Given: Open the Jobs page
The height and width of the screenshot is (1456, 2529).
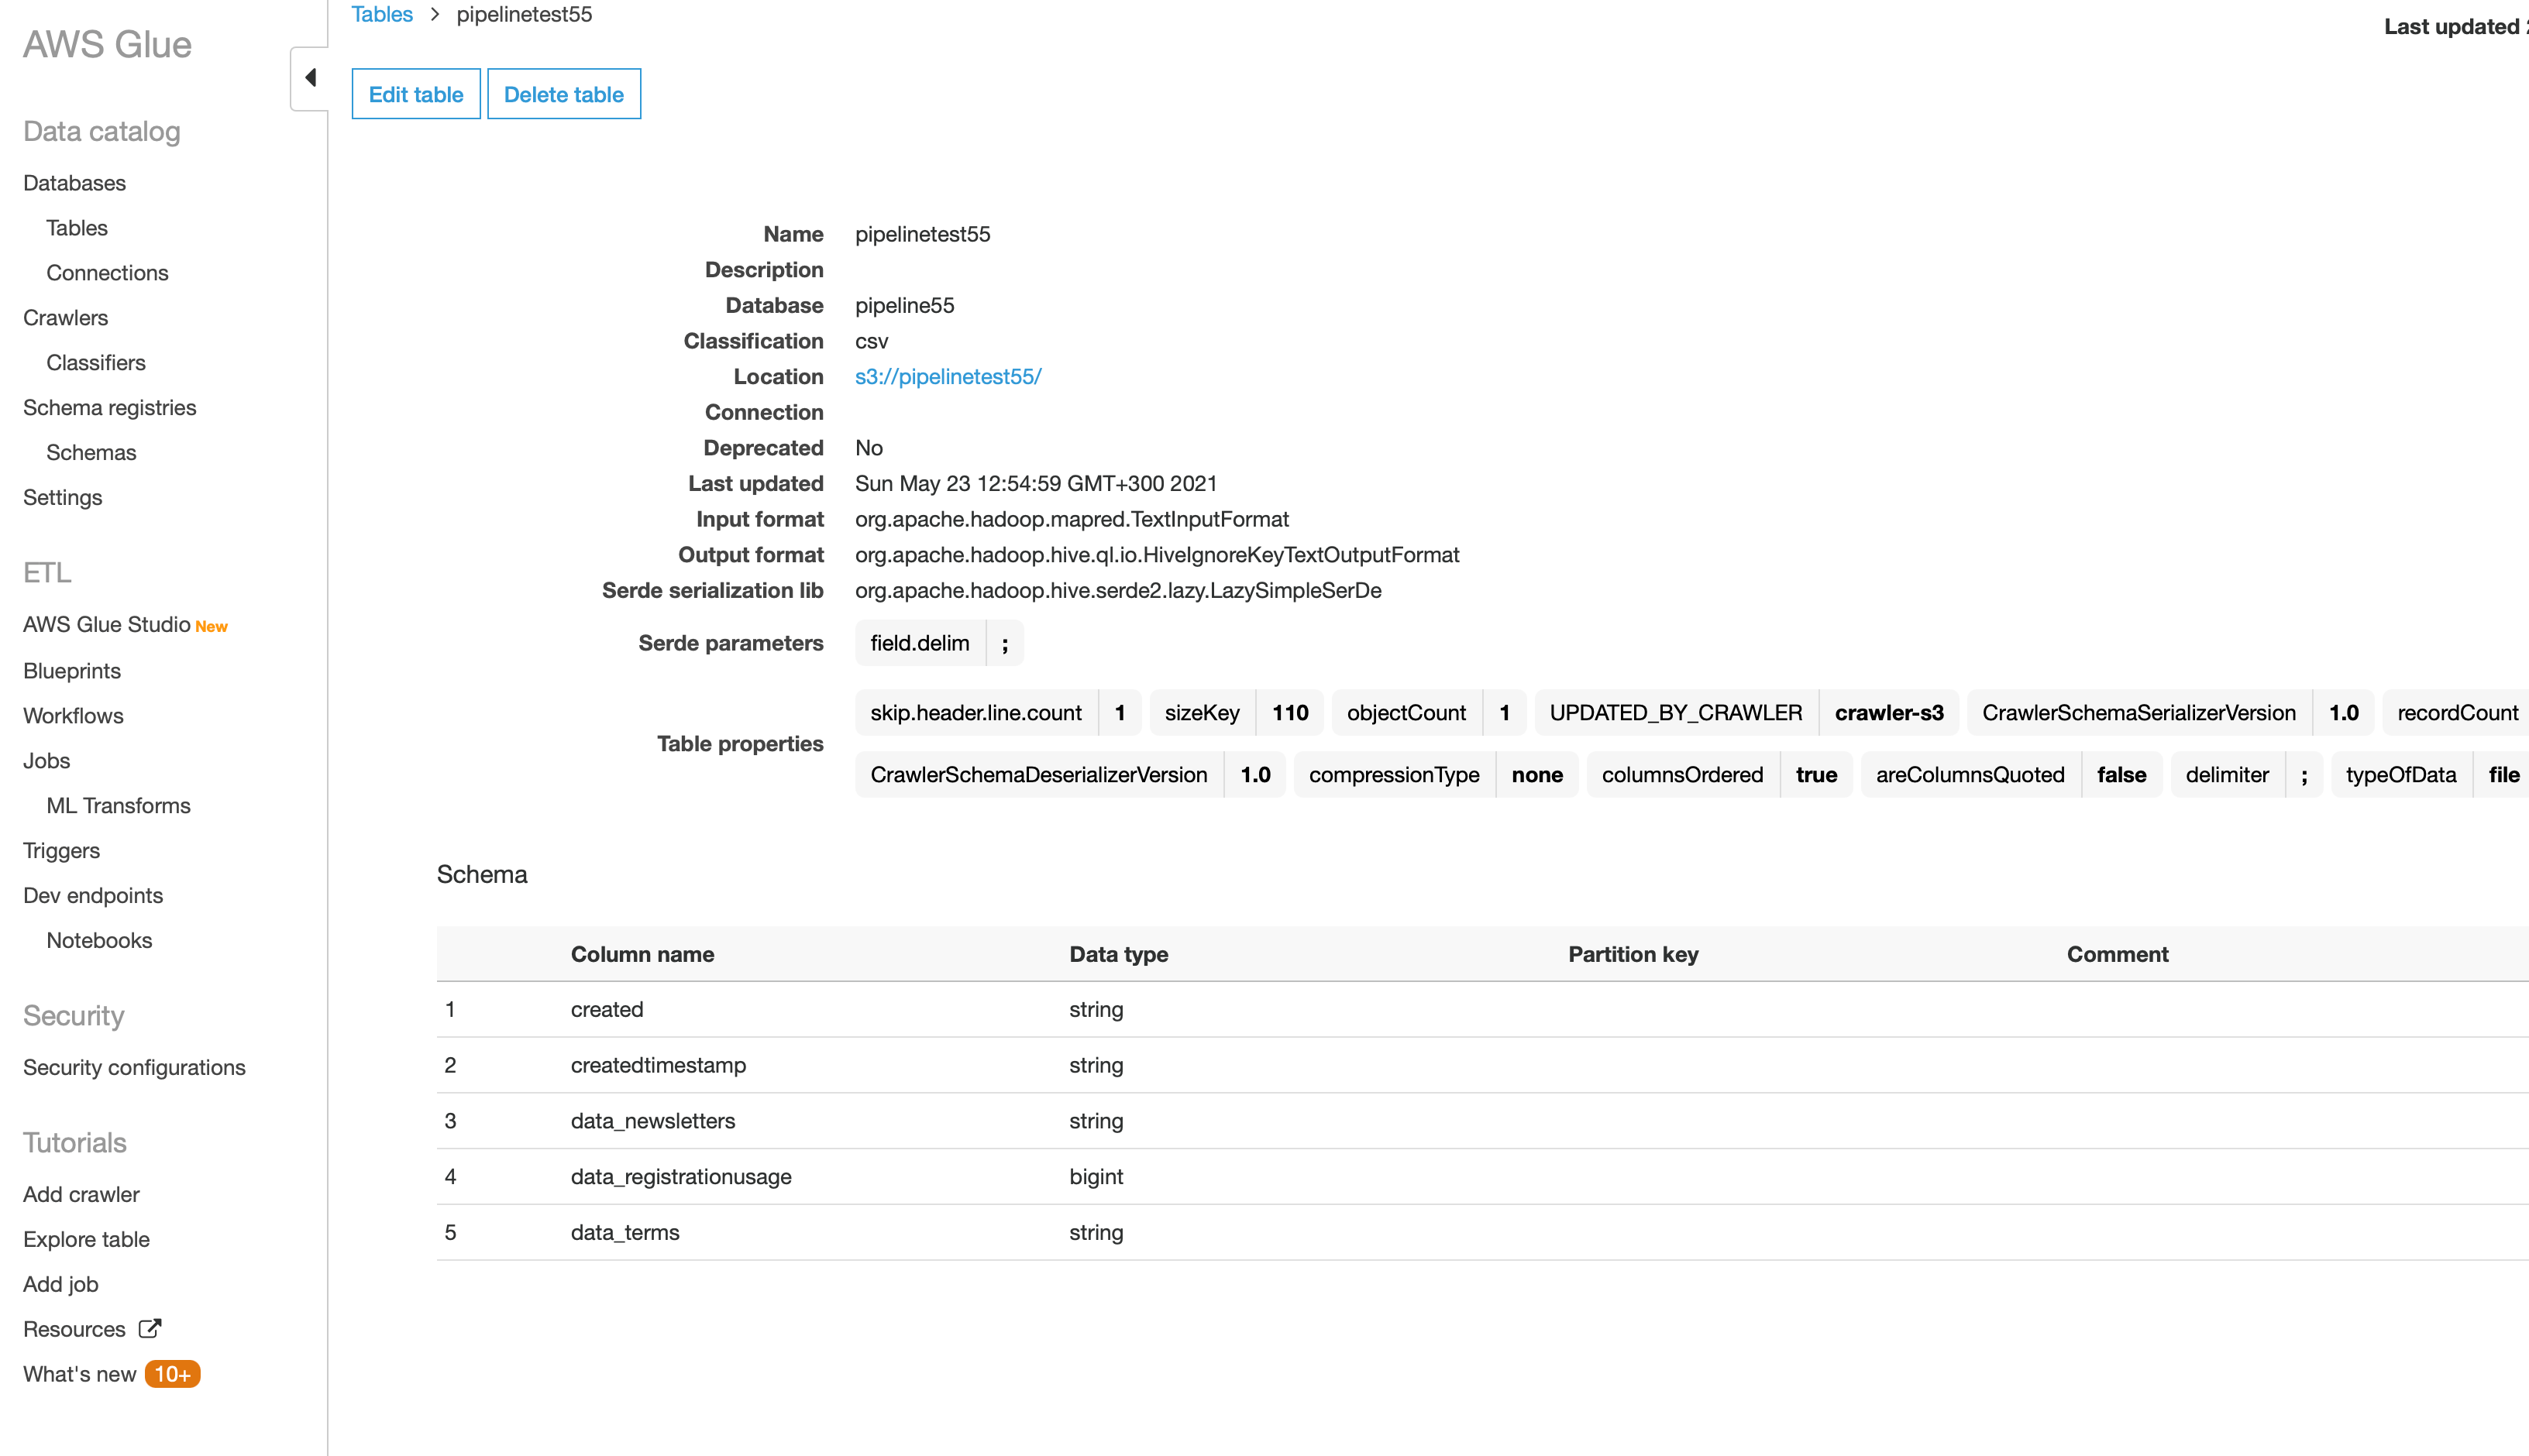Looking at the screenshot, I should [x=46, y=761].
